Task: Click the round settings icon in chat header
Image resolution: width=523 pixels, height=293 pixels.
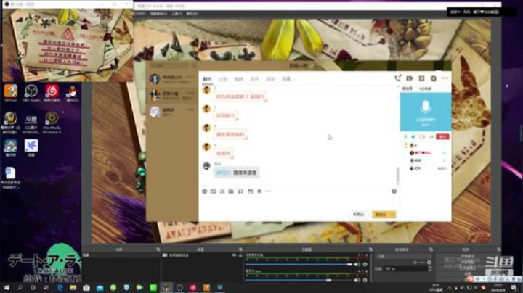Action: pos(433,78)
